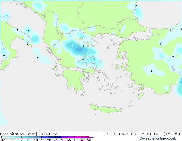Select the 35–40 mm legend swatch

pos(71,137)
